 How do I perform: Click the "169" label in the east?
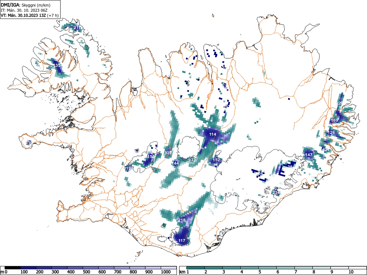(334, 120)
